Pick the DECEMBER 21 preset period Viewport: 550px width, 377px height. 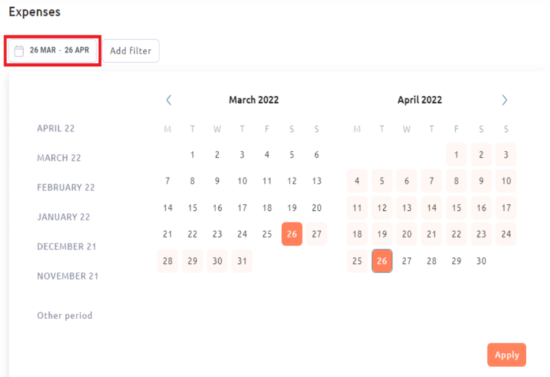(66, 247)
